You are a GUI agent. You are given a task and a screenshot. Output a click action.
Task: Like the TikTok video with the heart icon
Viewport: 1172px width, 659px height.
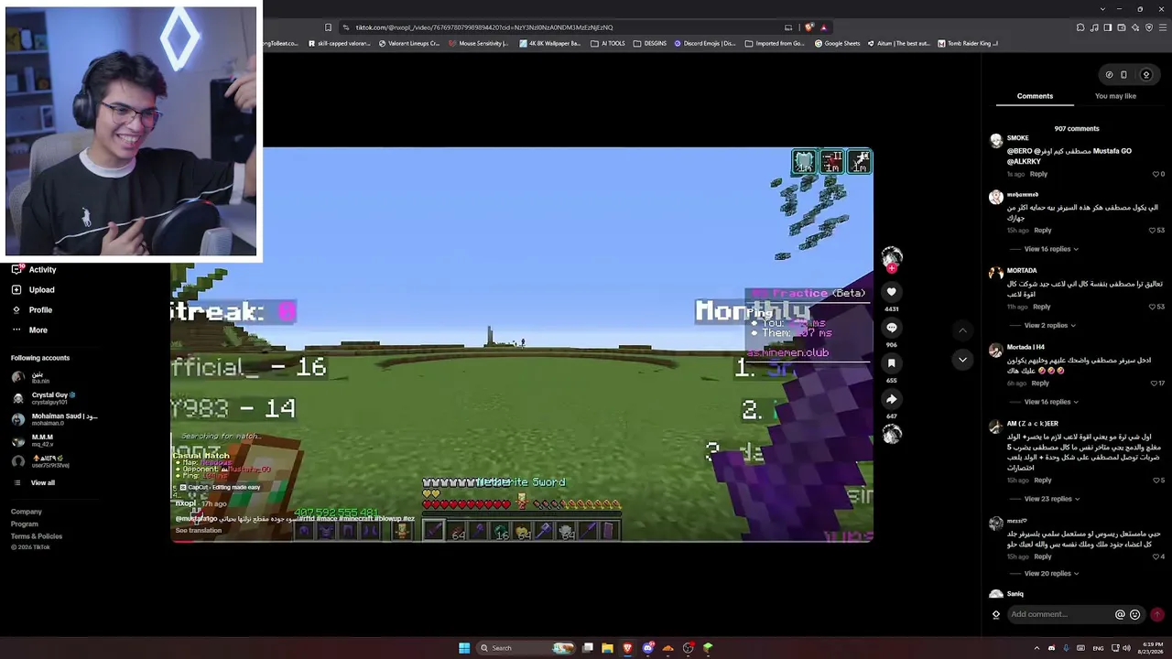pyautogui.click(x=891, y=292)
